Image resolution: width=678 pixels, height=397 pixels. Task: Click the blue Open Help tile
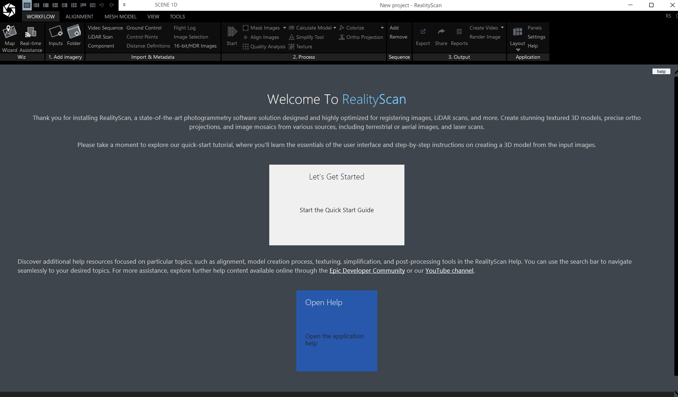click(337, 331)
